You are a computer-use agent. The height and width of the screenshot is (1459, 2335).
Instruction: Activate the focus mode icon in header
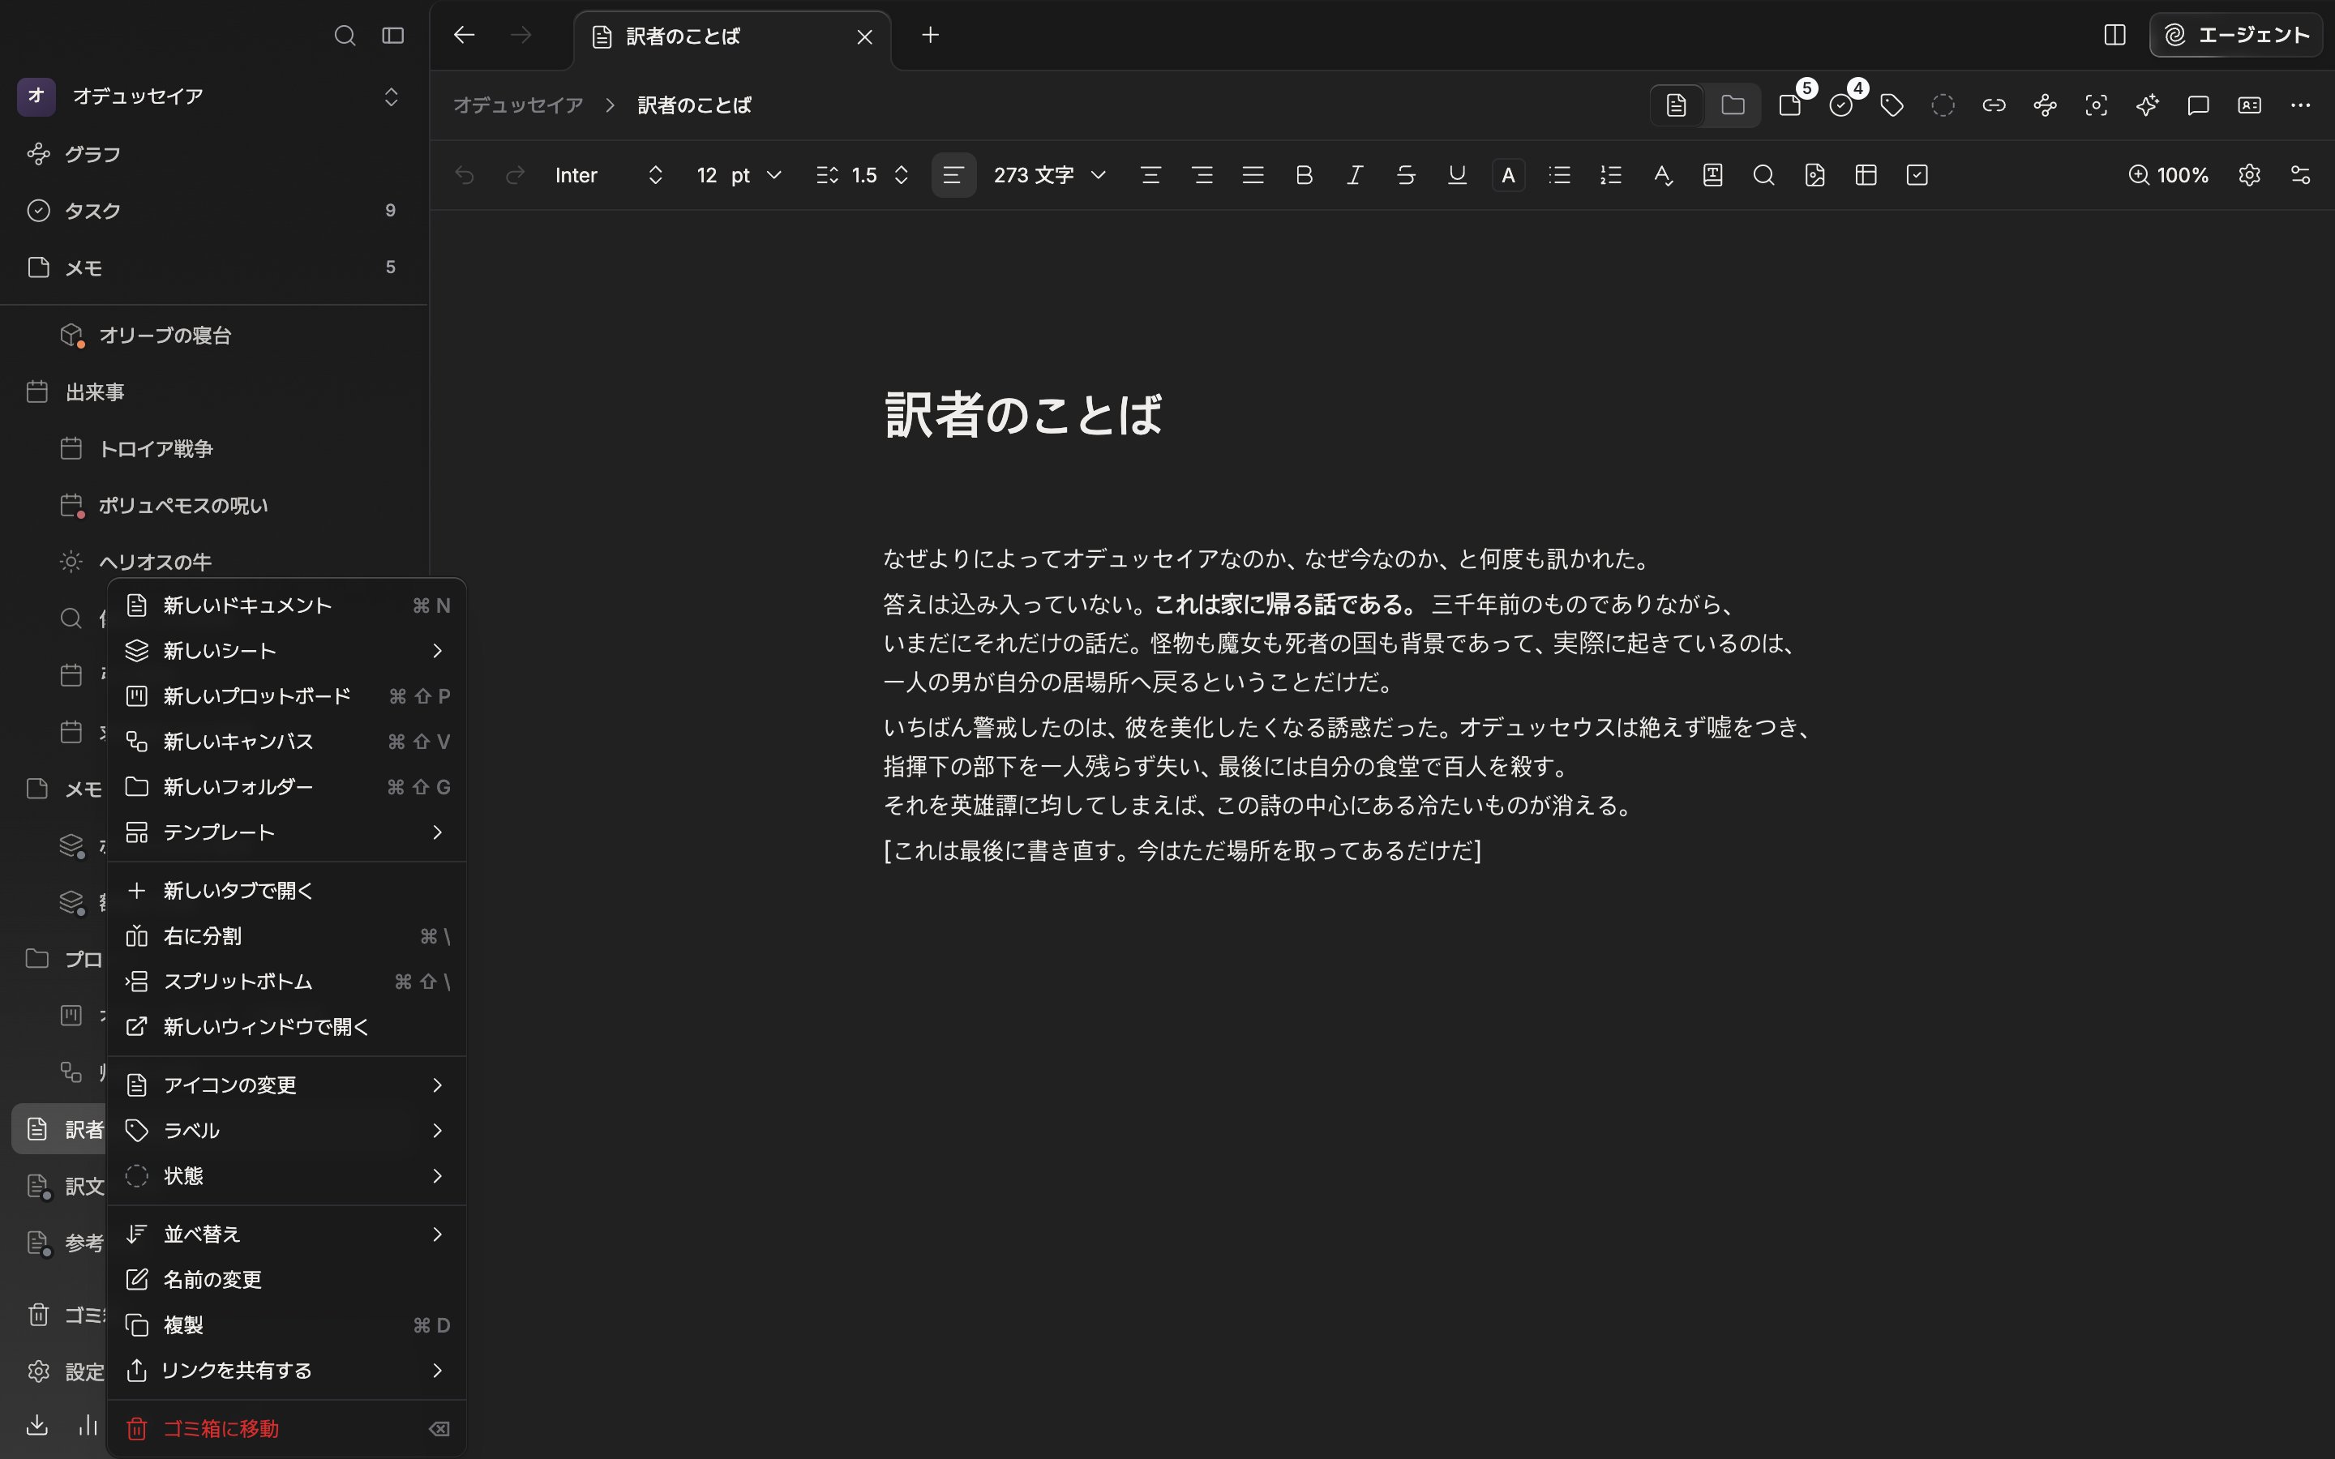click(x=2096, y=105)
